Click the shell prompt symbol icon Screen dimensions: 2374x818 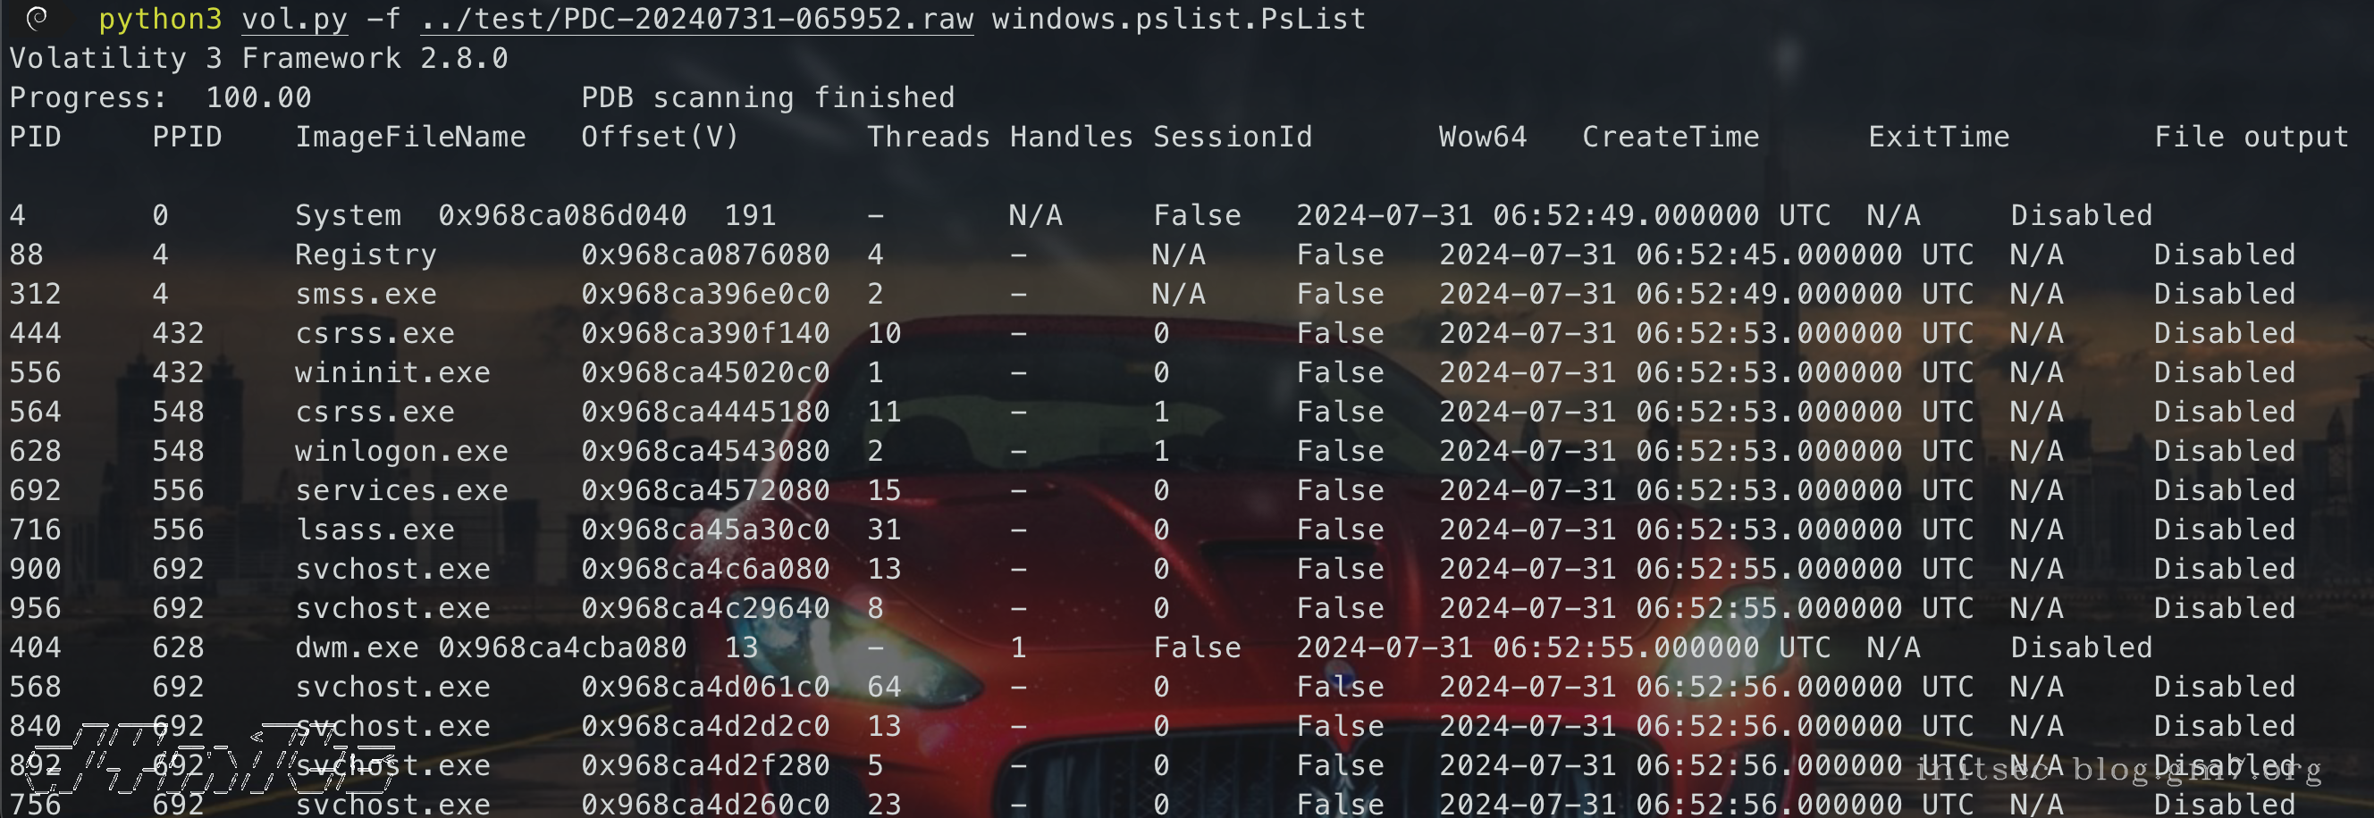pyautogui.click(x=37, y=19)
